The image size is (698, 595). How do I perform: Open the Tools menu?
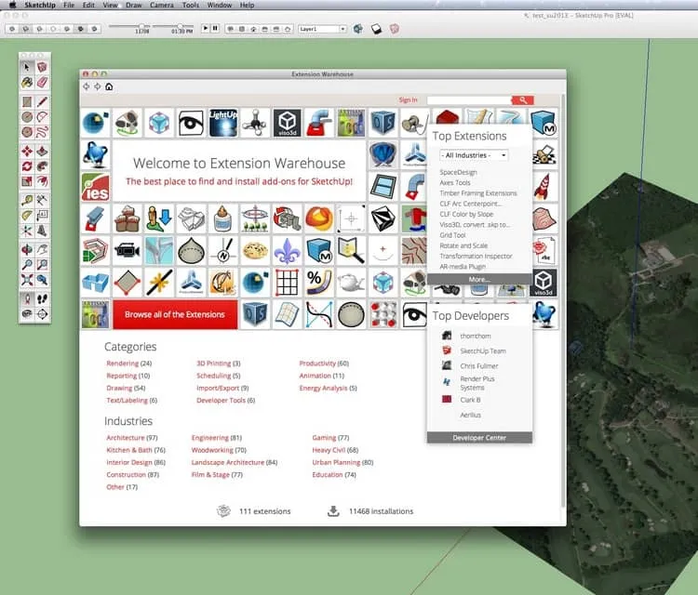[x=191, y=6]
